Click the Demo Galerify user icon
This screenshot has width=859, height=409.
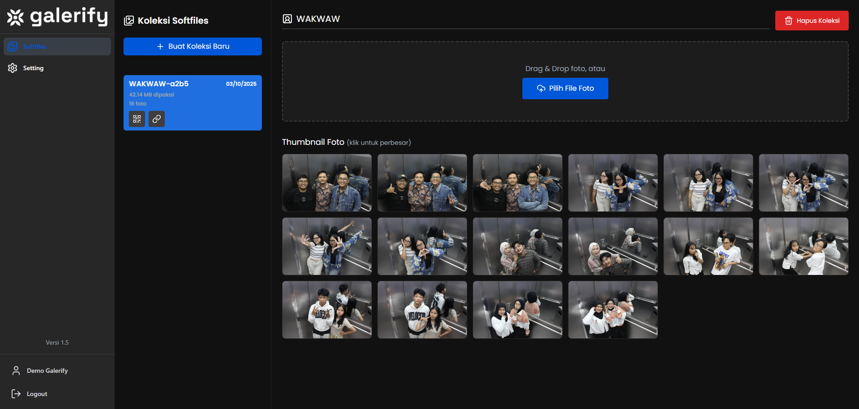point(16,371)
